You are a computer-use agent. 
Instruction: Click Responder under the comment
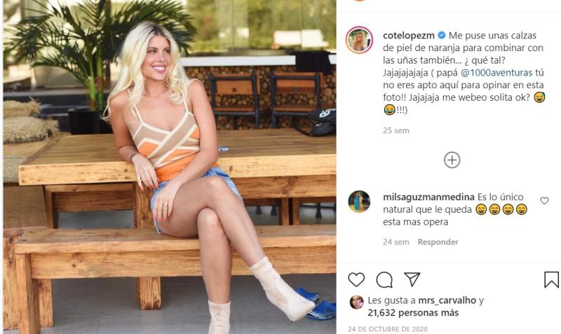pyautogui.click(x=438, y=242)
